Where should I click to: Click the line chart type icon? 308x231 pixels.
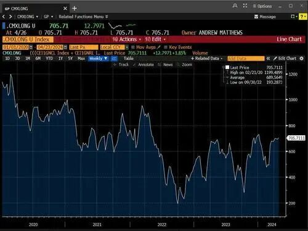tap(114, 59)
